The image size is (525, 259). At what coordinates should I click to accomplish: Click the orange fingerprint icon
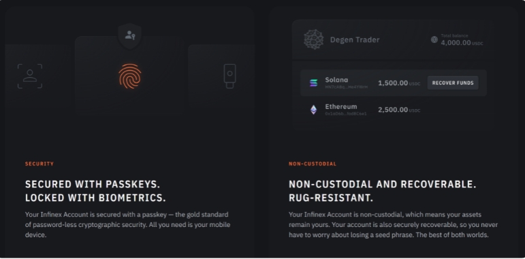[x=130, y=76]
